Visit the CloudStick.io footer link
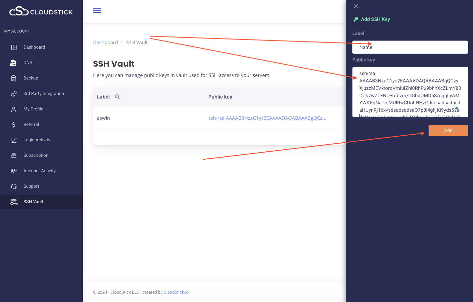The image size is (473, 302). pyautogui.click(x=176, y=292)
